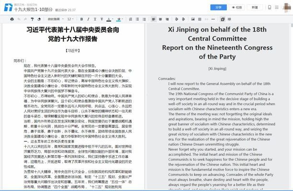Click the blue Share button
293x191 pixels.
coord(218,7)
